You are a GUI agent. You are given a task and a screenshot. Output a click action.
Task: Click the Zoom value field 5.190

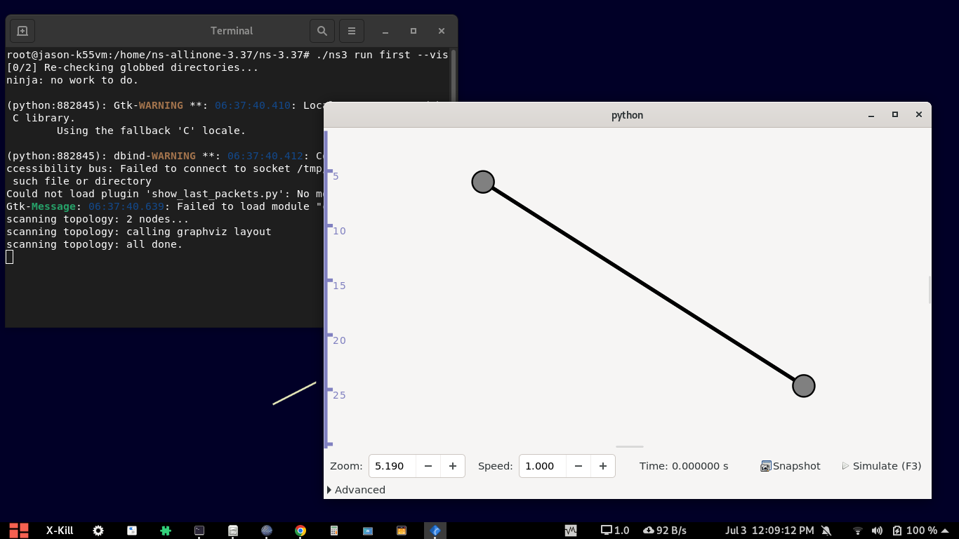(392, 466)
